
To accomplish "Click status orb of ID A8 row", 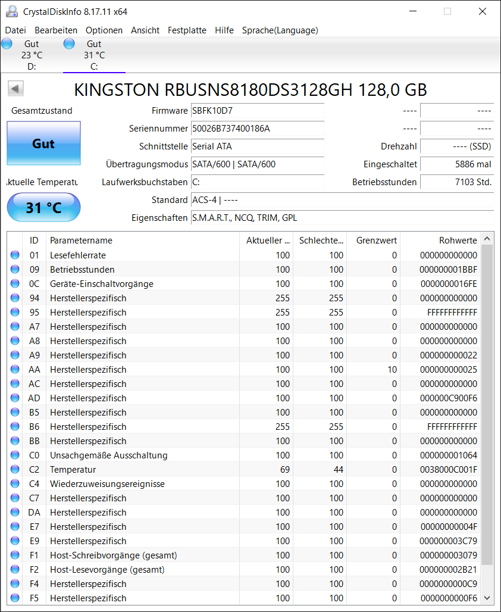I will [15, 341].
